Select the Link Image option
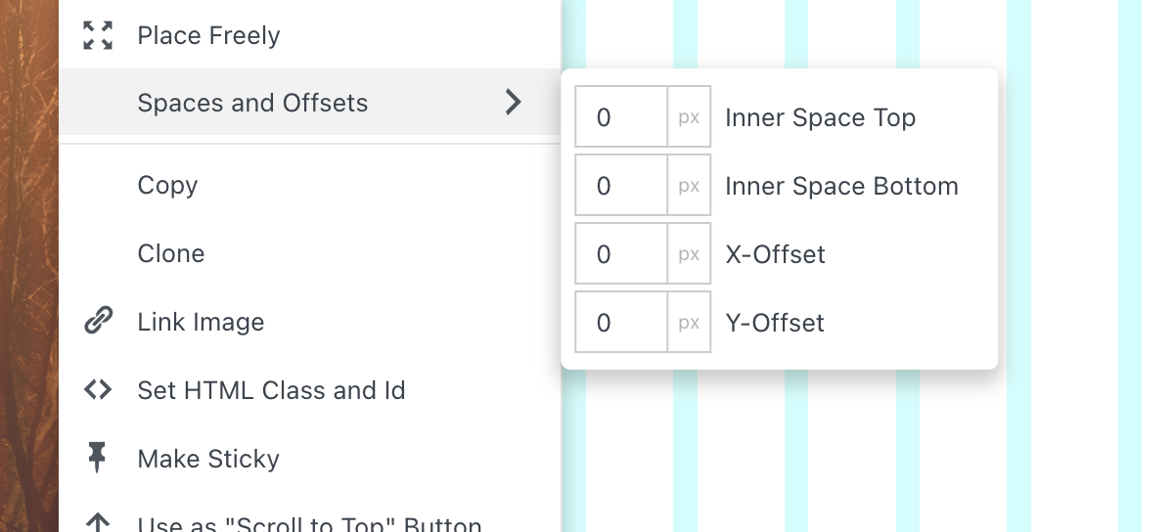Viewport: 1174px width, 532px height. 201,322
